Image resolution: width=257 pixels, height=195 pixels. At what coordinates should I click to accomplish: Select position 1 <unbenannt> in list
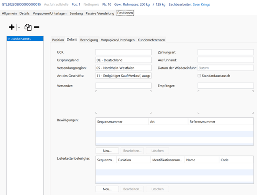25,39
